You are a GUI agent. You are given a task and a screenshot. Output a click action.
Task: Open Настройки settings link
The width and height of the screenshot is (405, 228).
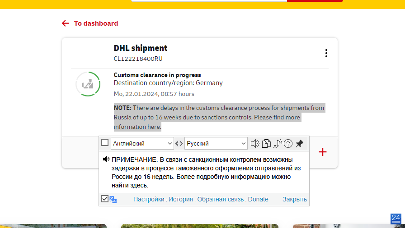149,199
